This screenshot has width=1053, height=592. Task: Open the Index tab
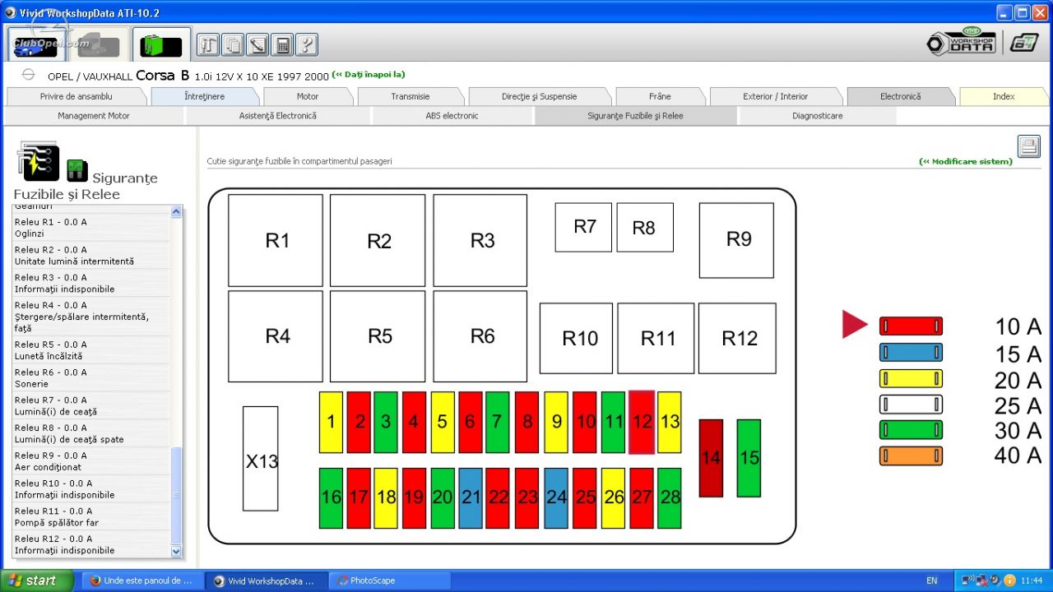pos(1004,96)
